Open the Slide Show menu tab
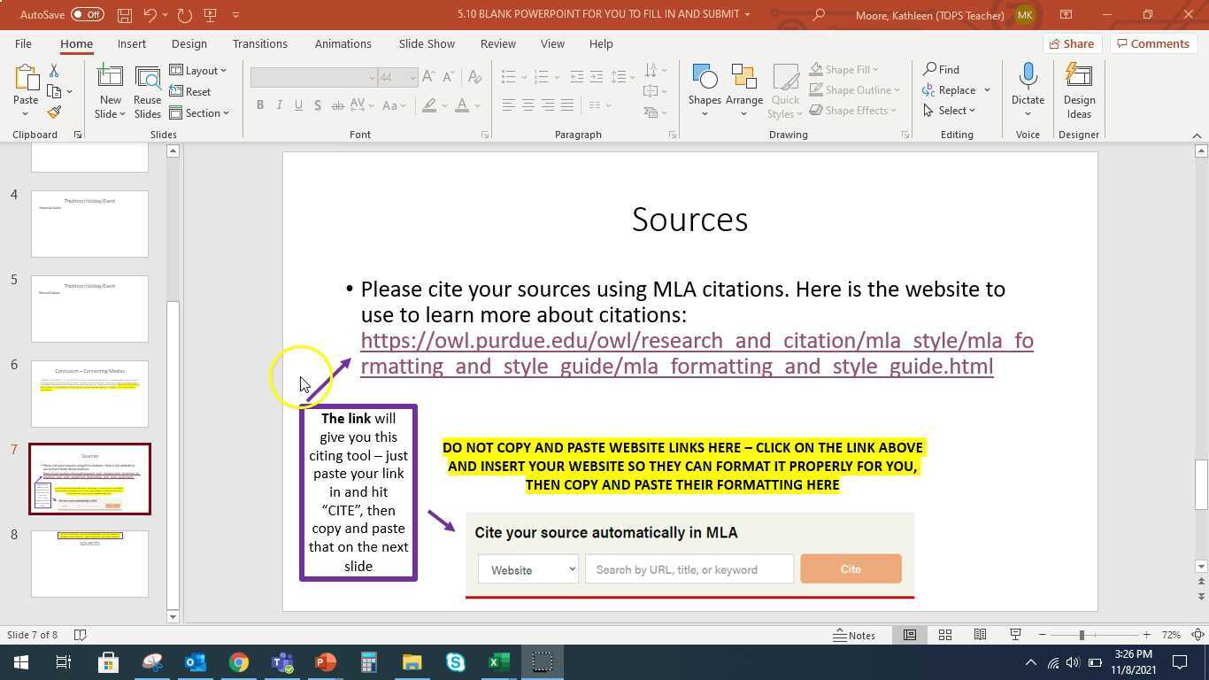Viewport: 1209px width, 680px height. (x=427, y=43)
